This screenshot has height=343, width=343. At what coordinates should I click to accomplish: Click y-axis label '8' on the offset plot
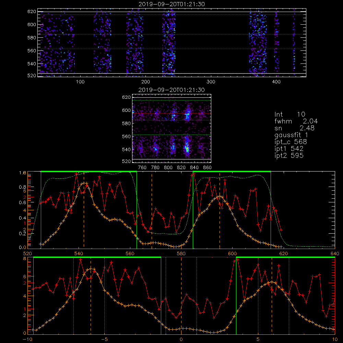tap(25, 259)
